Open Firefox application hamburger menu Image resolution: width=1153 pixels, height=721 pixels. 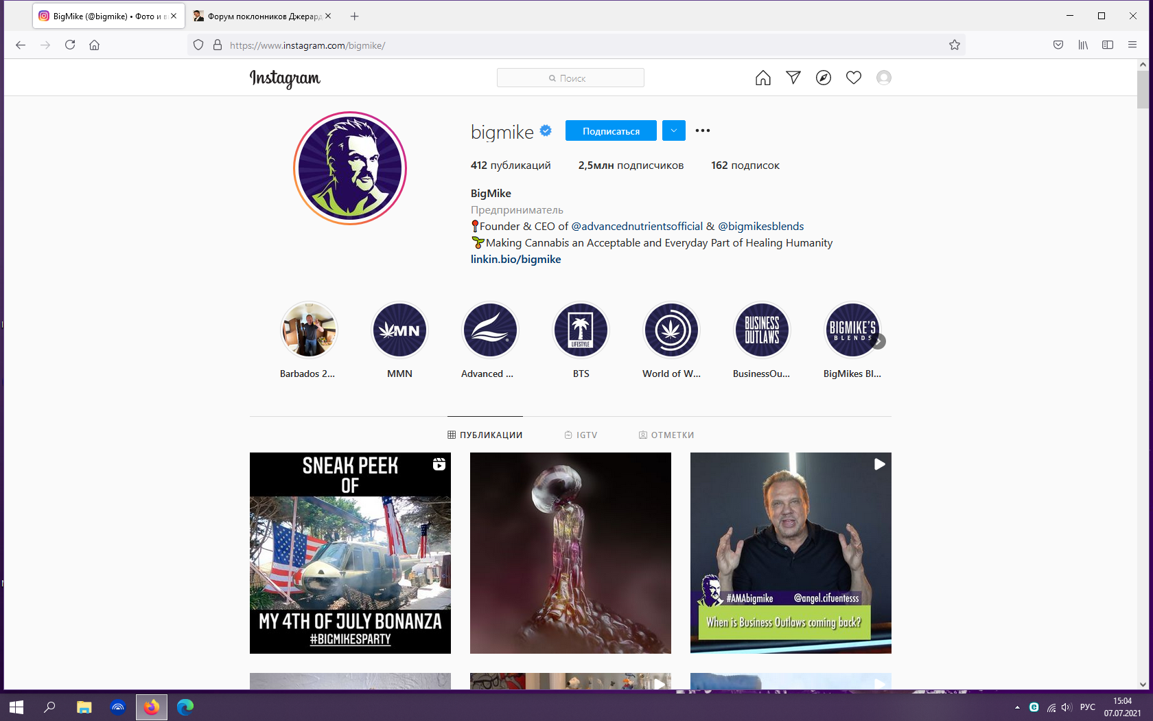pos(1132,45)
